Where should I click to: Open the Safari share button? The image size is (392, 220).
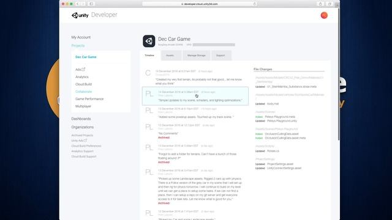[x=320, y=4]
